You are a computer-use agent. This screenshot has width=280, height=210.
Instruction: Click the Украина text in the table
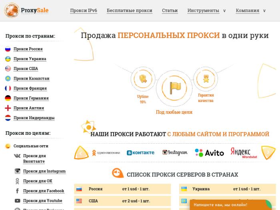(x=201, y=189)
